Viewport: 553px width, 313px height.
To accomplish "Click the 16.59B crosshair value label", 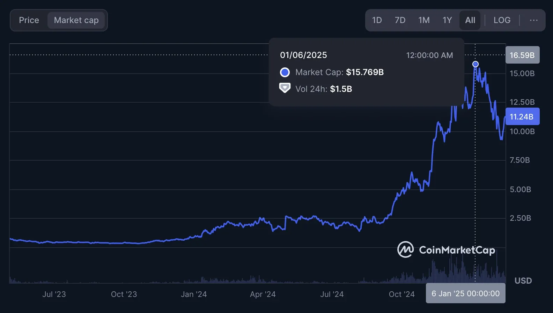I will pyautogui.click(x=522, y=55).
